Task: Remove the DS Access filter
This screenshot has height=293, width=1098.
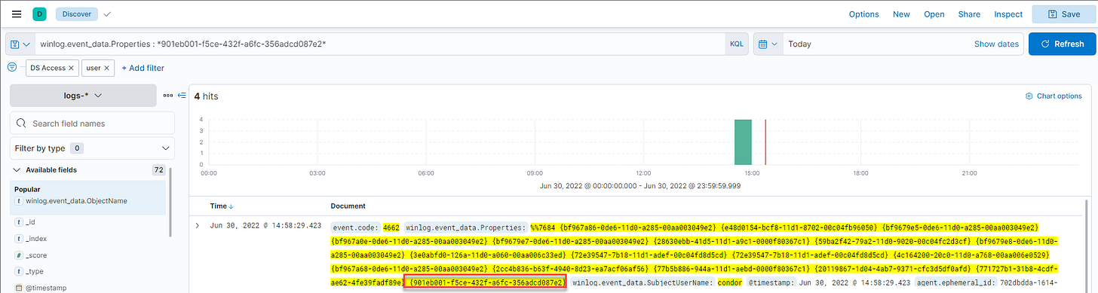Action: pos(72,68)
